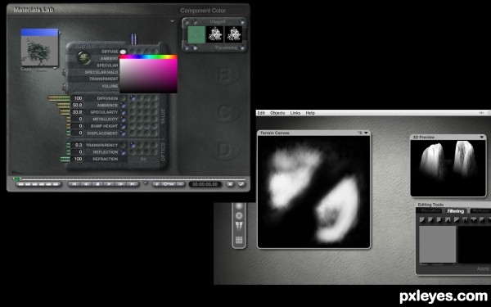The width and height of the screenshot is (491, 307).
Task: Expand material preview options below Copy Paste
Action: (x=55, y=68)
